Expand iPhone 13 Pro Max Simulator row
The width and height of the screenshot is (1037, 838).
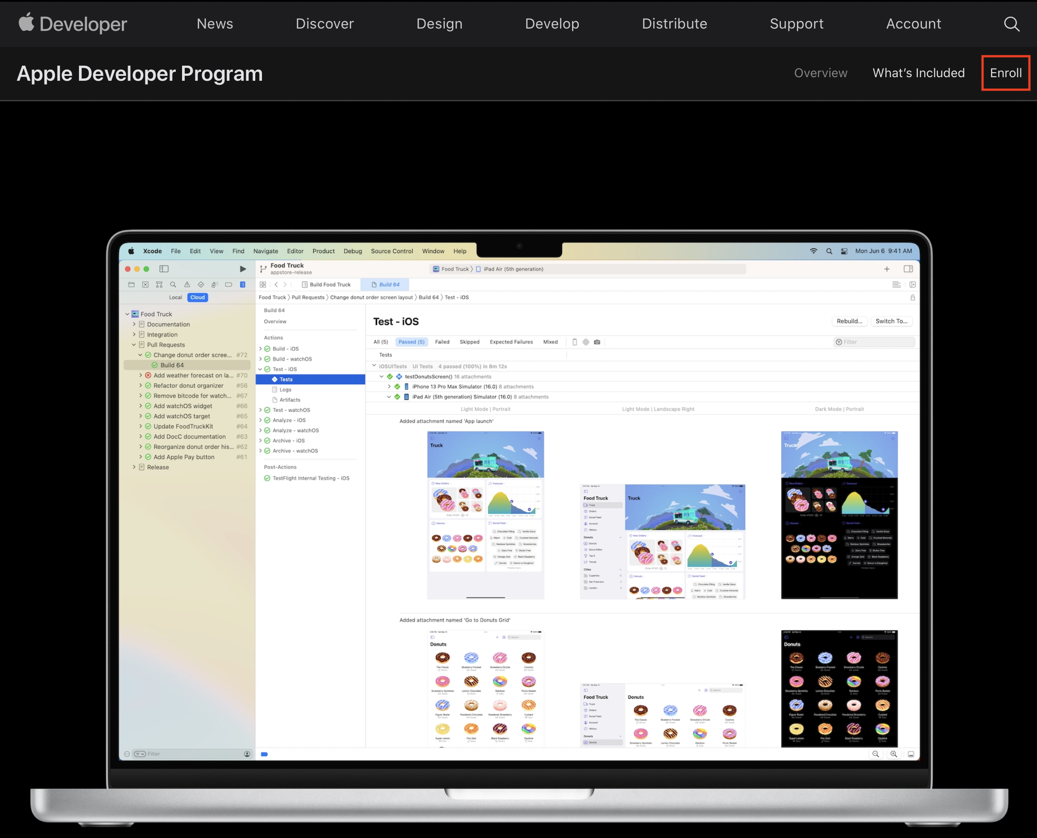tap(389, 387)
